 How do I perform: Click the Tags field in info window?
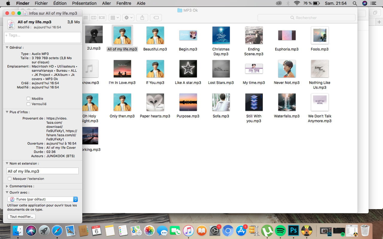tap(42, 37)
